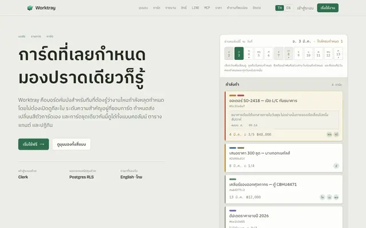
Task: Open the เสนอราคา 300 ชุด card title
Action: pos(260,153)
